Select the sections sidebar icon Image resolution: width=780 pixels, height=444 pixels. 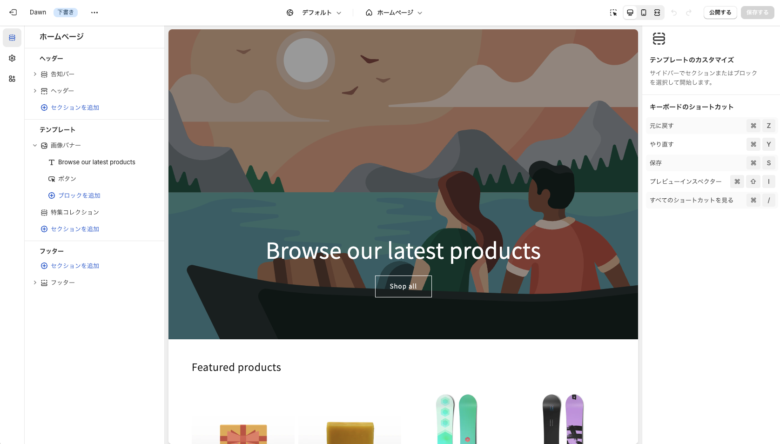pos(12,38)
